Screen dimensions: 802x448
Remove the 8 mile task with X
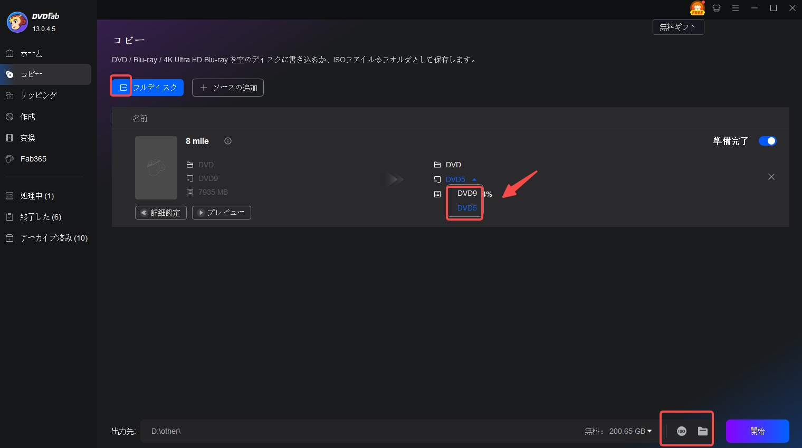(771, 177)
